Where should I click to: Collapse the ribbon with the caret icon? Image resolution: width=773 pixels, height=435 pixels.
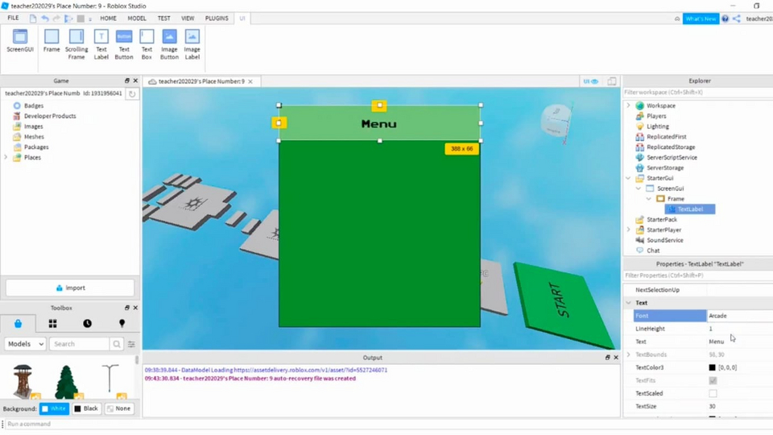tap(677, 19)
